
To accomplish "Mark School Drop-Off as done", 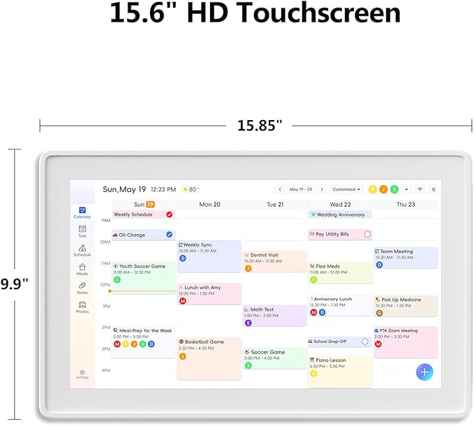I will [364, 341].
